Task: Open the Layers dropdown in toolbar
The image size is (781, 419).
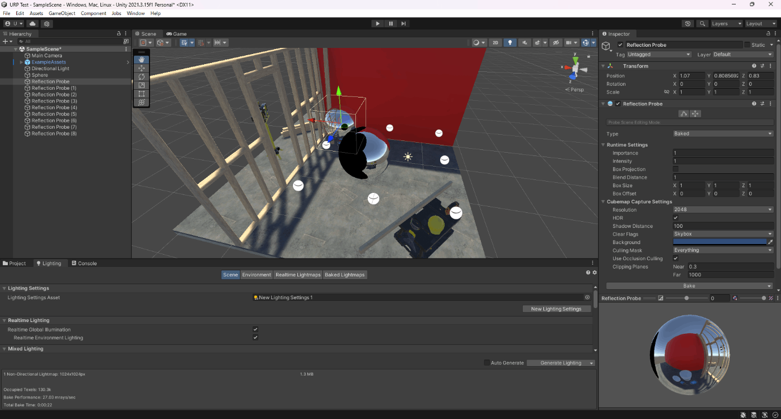Action: tap(726, 23)
